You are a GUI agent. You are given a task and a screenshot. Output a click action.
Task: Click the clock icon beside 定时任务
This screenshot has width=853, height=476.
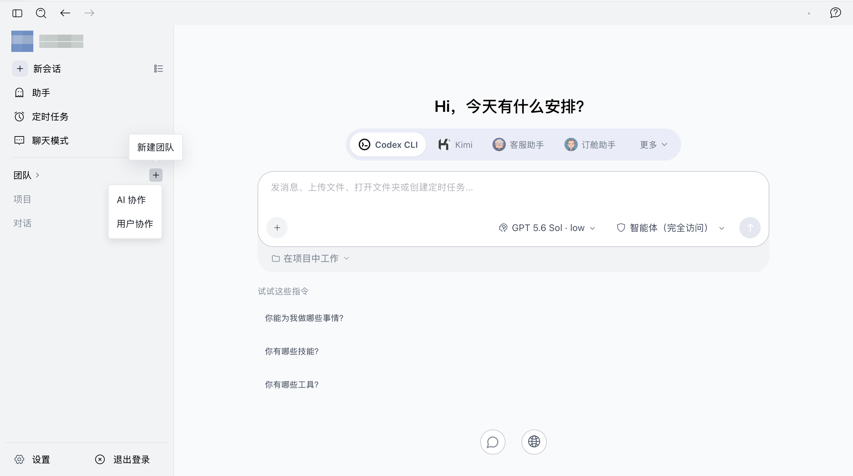19,117
